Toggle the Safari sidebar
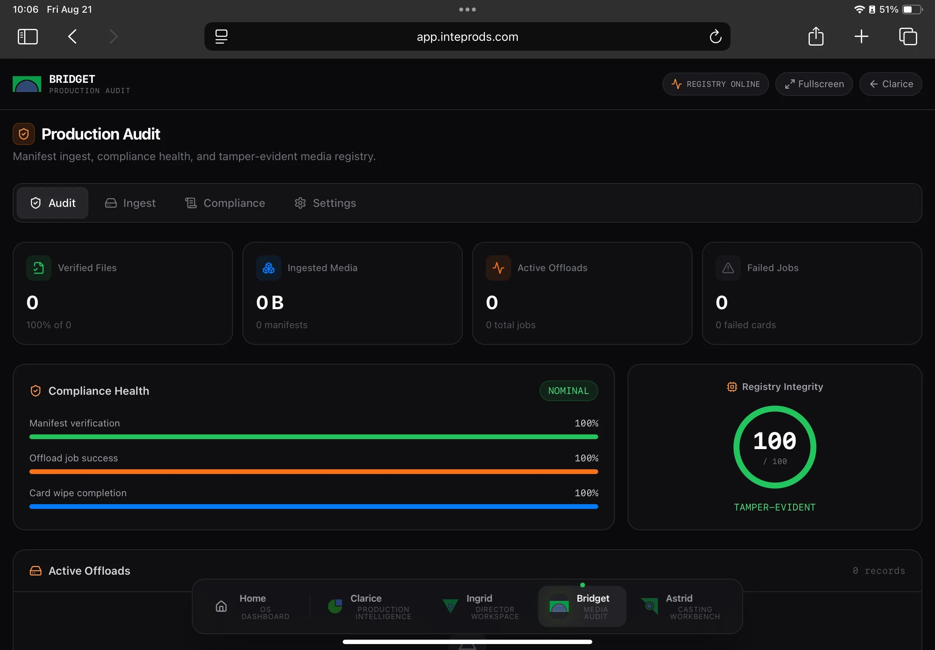This screenshot has width=935, height=650. click(28, 36)
